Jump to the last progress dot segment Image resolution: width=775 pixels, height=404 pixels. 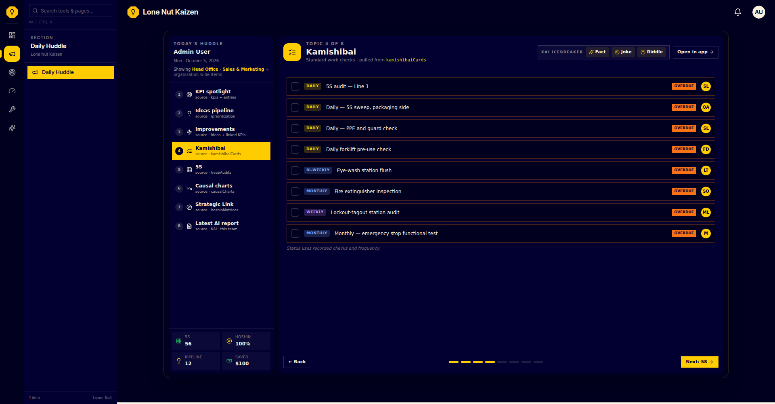538,362
